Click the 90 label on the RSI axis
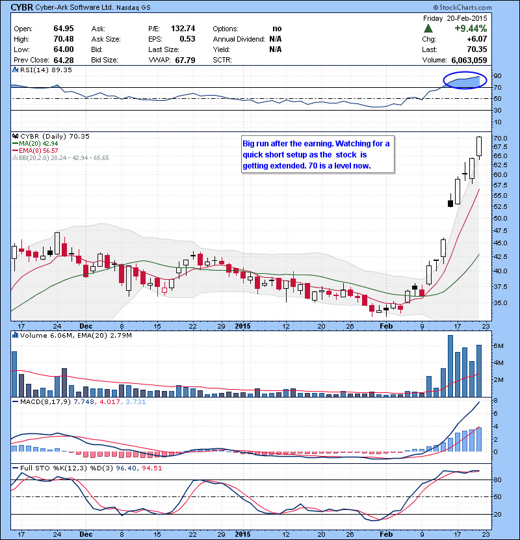 [x=497, y=76]
